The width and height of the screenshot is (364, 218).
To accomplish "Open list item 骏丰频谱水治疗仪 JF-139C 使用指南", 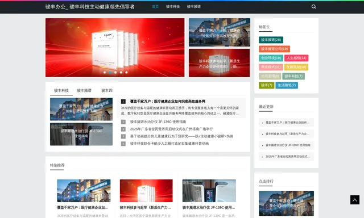I will coord(158,121).
